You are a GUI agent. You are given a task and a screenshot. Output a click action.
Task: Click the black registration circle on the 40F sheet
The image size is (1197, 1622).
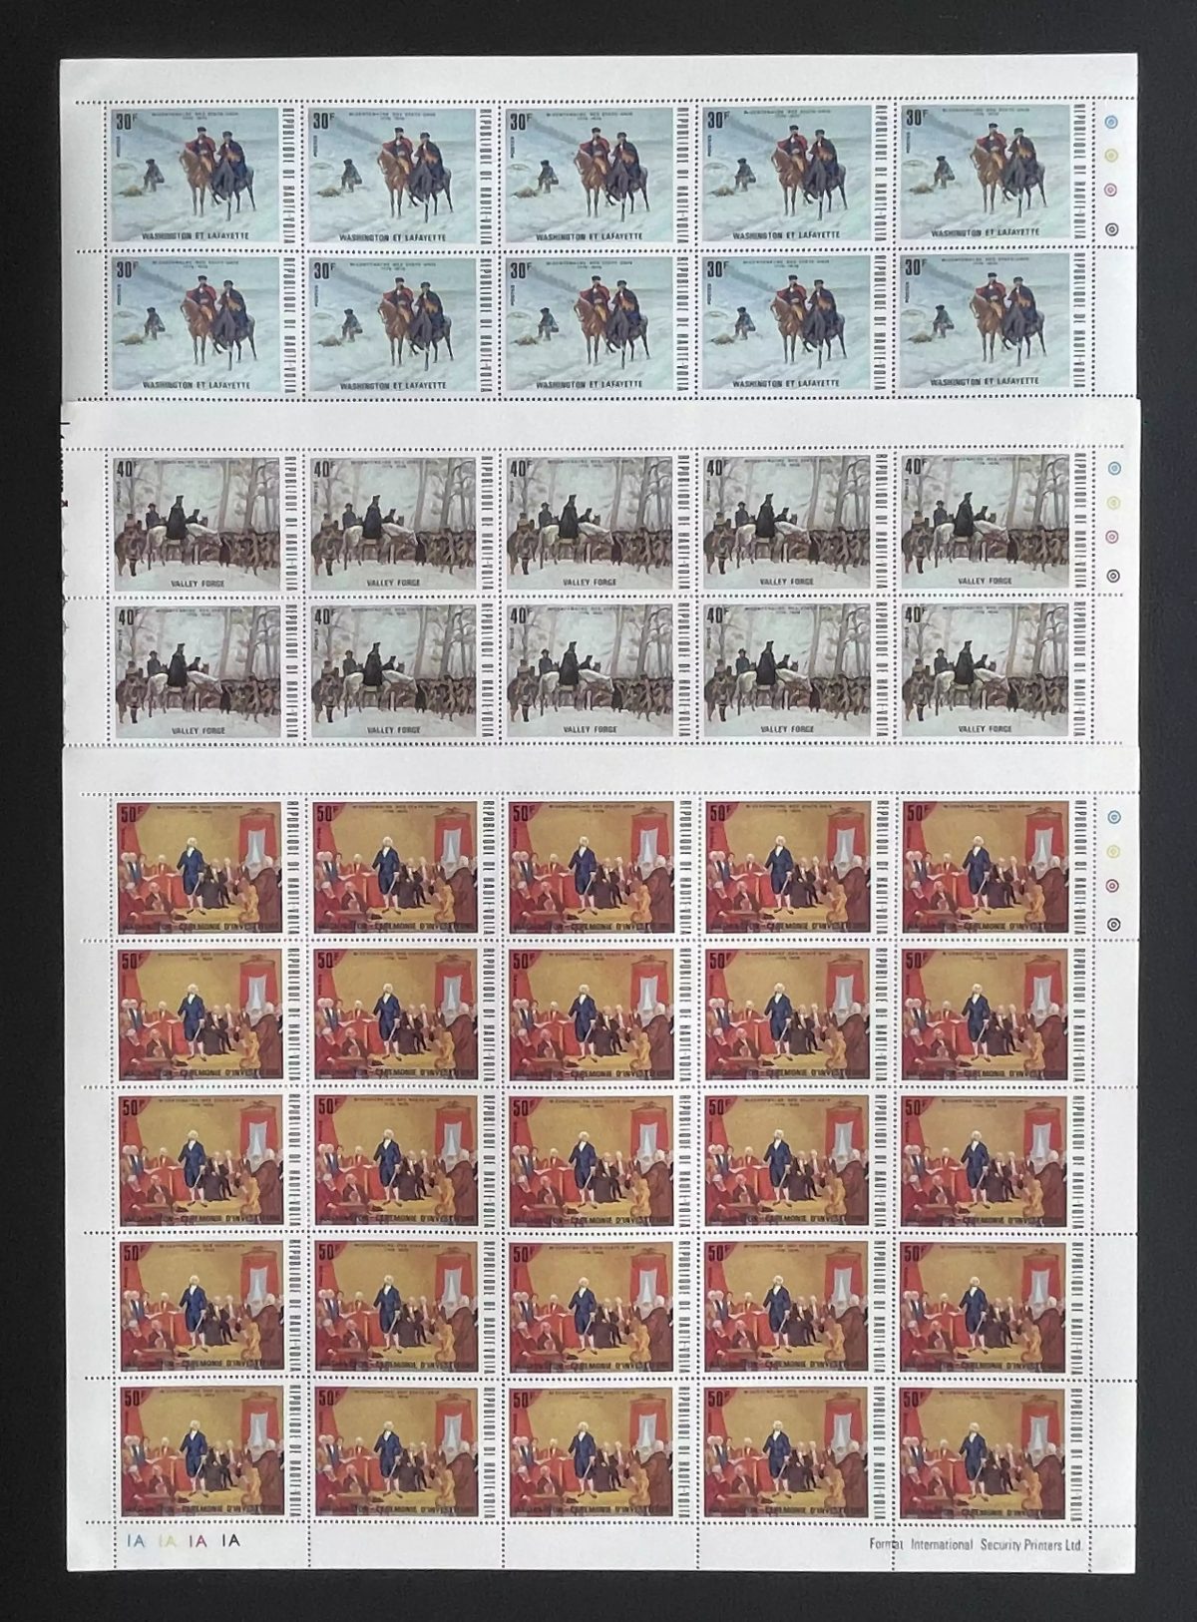pyautogui.click(x=1113, y=575)
